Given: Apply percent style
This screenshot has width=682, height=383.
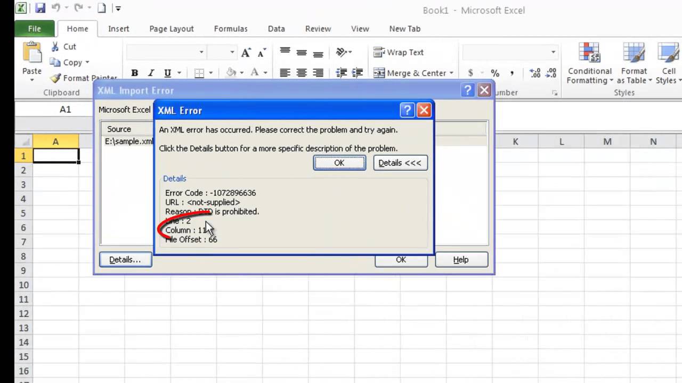Looking at the screenshot, I should [x=495, y=73].
